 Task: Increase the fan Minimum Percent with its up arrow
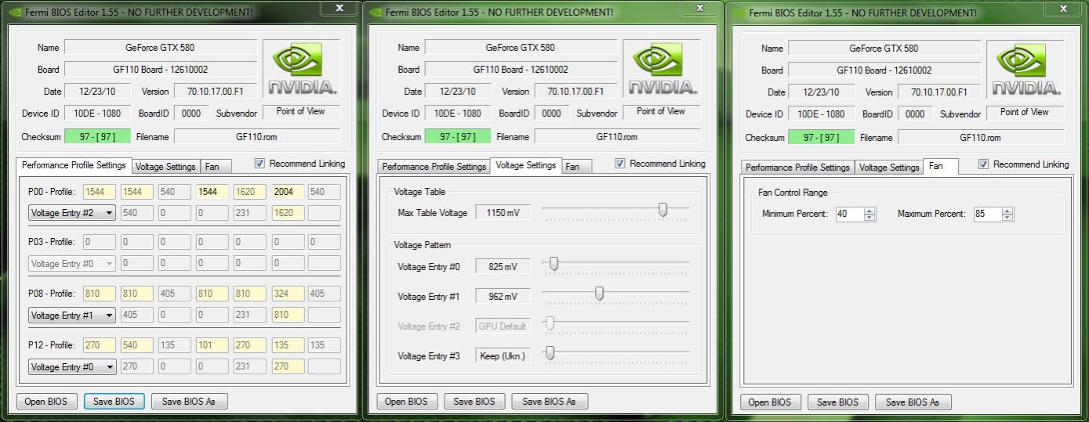click(x=869, y=211)
